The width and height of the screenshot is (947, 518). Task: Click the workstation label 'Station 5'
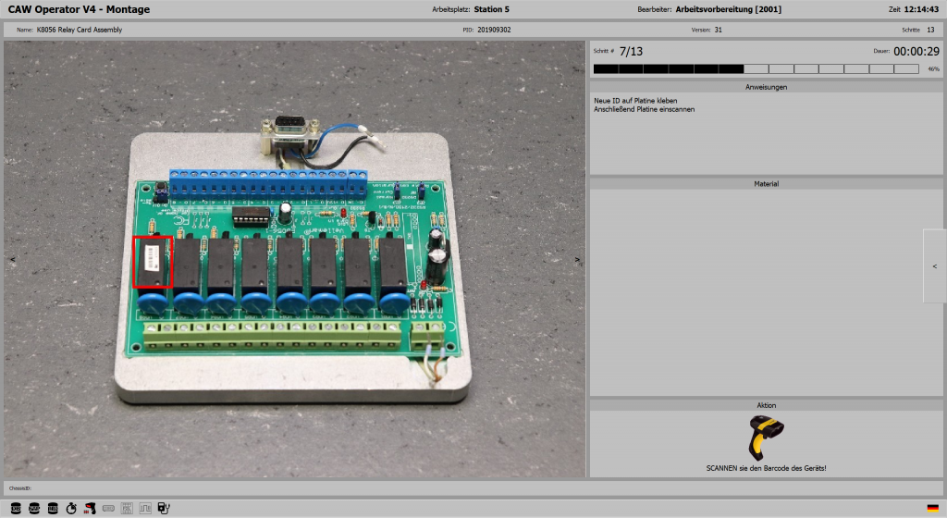(x=492, y=9)
